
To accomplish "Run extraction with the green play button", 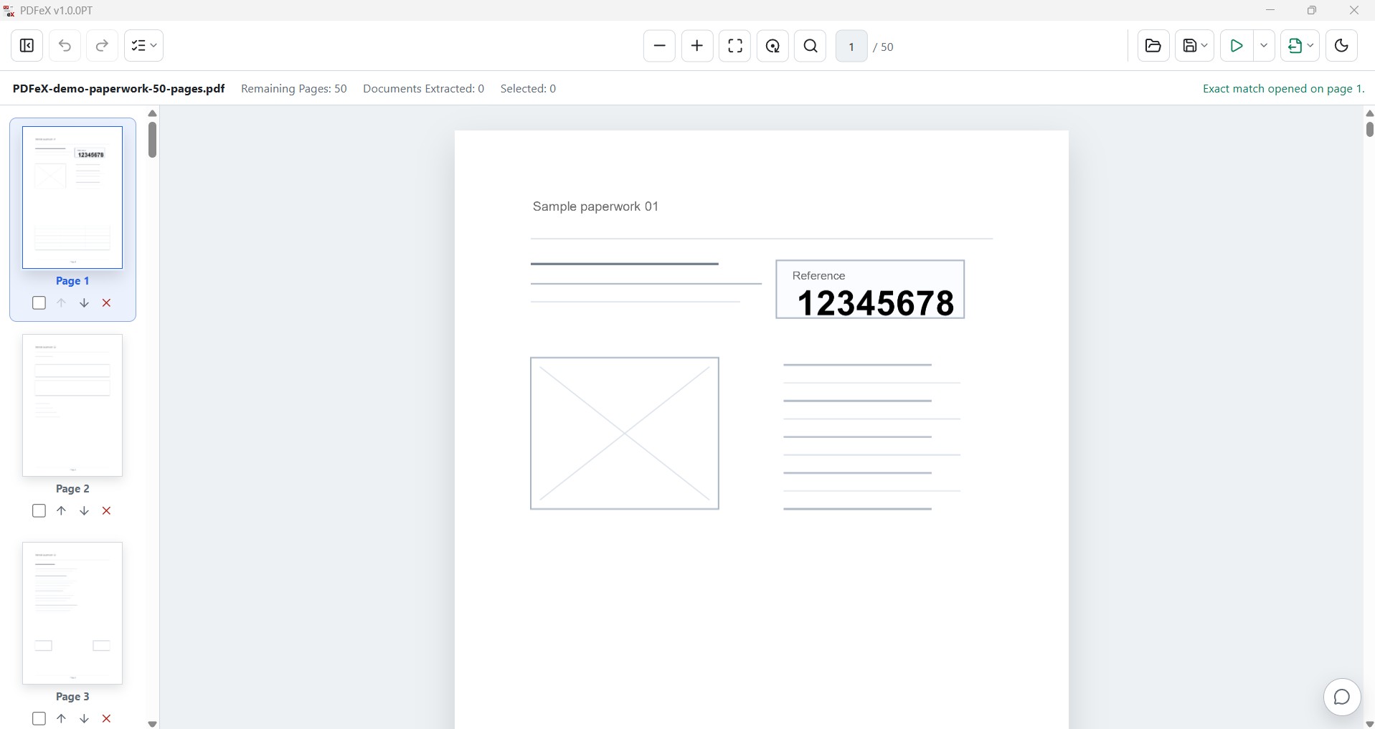I will coord(1237,46).
